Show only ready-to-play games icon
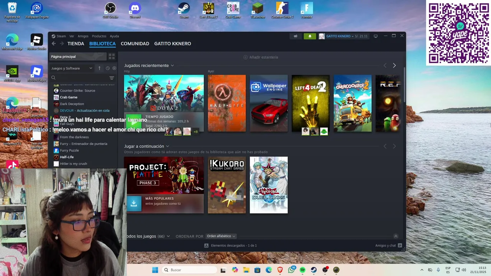This screenshot has height=276, width=491. point(114,68)
